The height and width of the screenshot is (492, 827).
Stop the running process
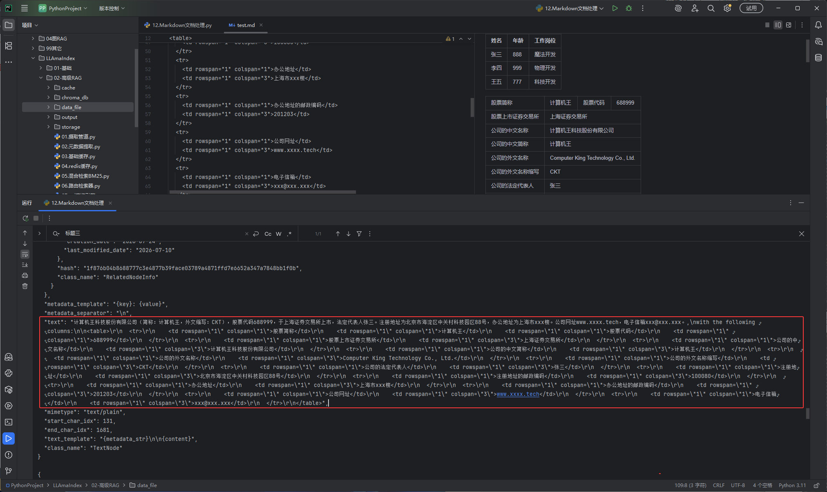coord(36,218)
